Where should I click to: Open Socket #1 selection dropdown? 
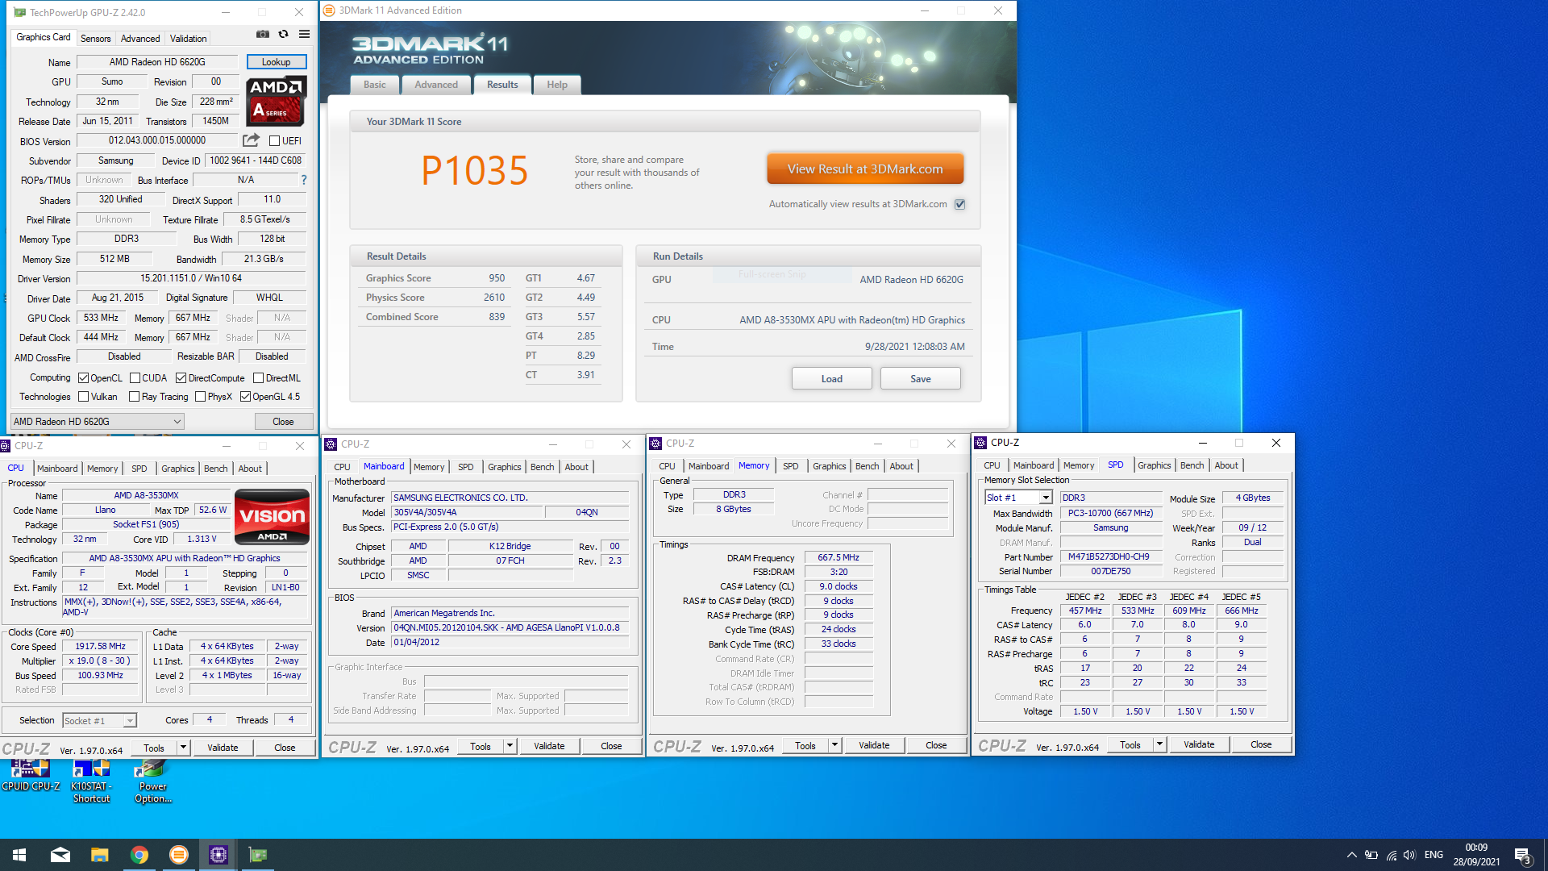coord(99,721)
